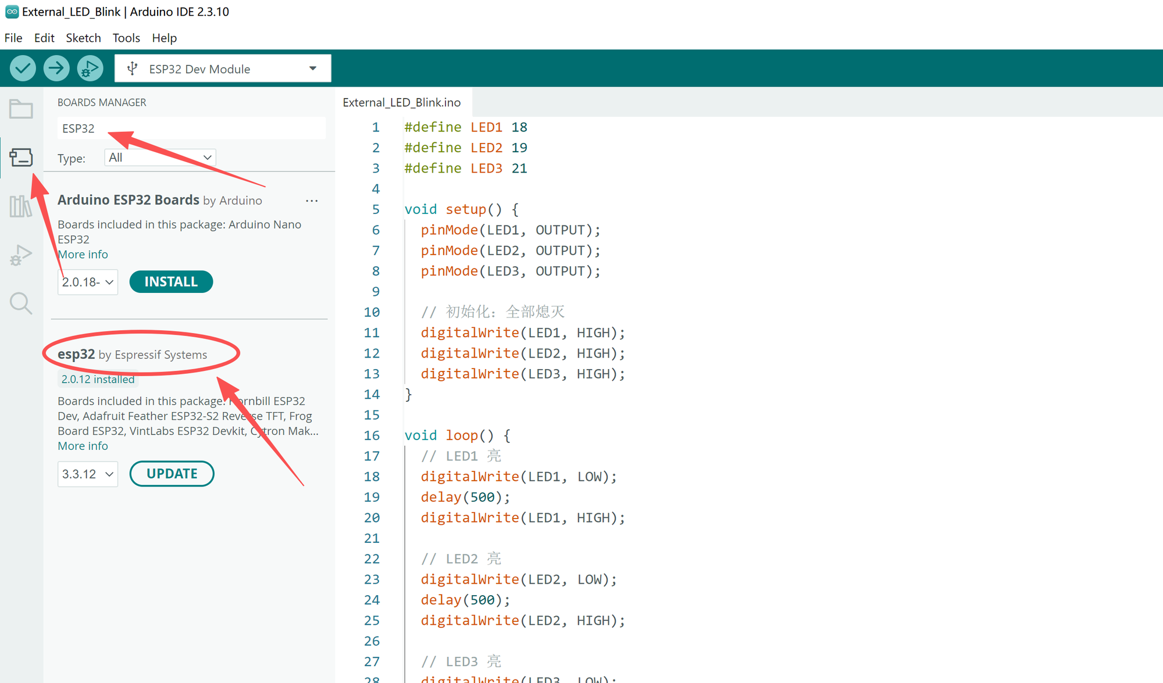Click 'pinMode(LED2, OUTPUT);' line
Viewport: 1163px width, 683px height.
(511, 251)
